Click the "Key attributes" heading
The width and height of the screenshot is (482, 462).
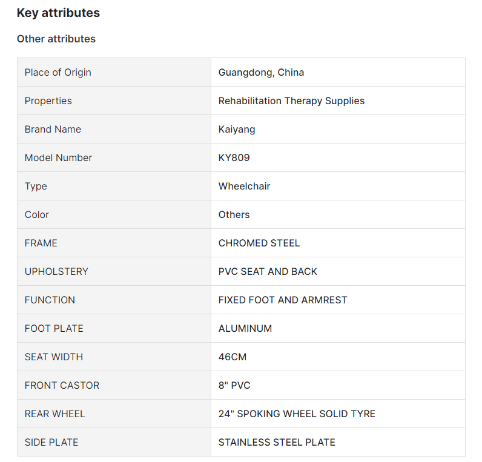58,13
